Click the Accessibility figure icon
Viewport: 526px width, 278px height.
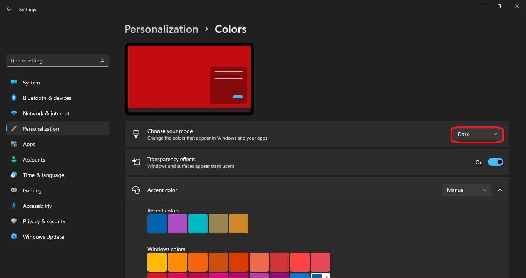click(14, 206)
